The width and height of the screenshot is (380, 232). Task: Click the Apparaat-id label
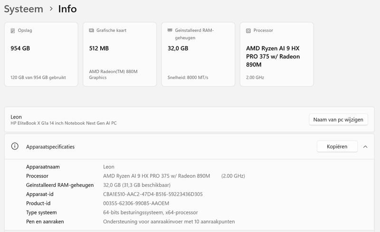pos(40,194)
